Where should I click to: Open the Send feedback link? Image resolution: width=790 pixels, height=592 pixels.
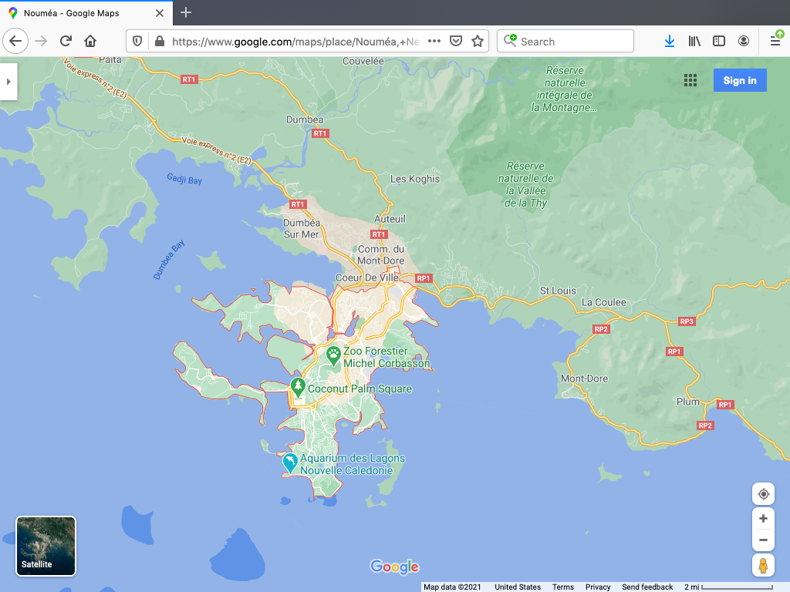coord(647,587)
